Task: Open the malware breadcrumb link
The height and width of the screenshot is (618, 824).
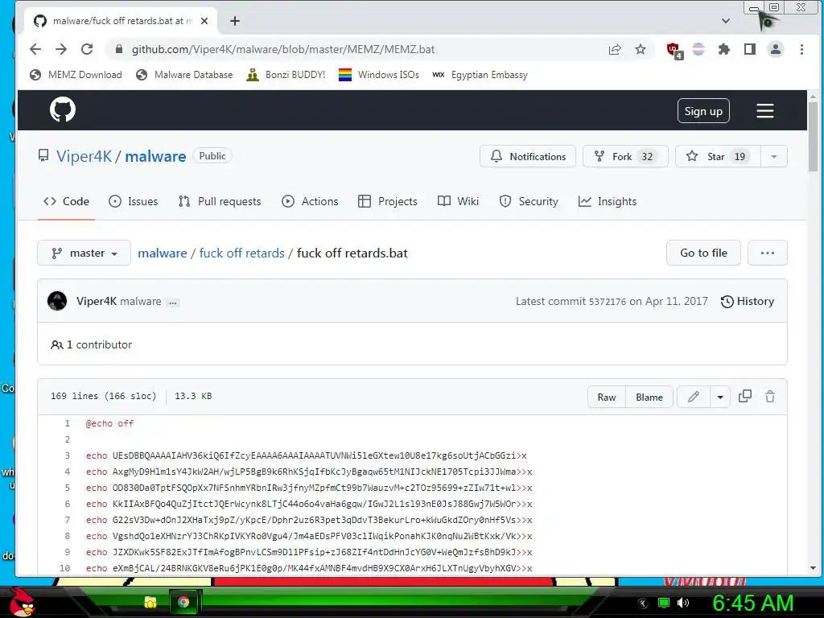Action: pyautogui.click(x=163, y=253)
